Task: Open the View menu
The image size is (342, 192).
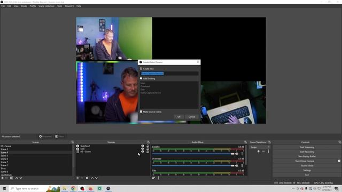Action: [16, 6]
